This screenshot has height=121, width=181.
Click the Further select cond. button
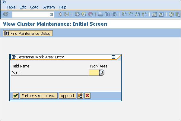(x=39, y=96)
